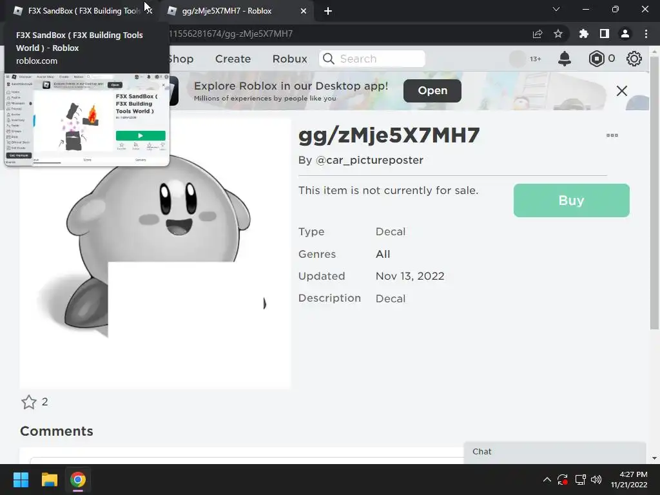The image size is (660, 495).
Task: Toggle the Chrome side panel icon
Action: pos(605,34)
